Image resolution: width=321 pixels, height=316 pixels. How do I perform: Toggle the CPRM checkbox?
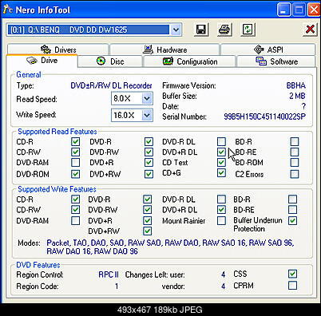point(293,286)
